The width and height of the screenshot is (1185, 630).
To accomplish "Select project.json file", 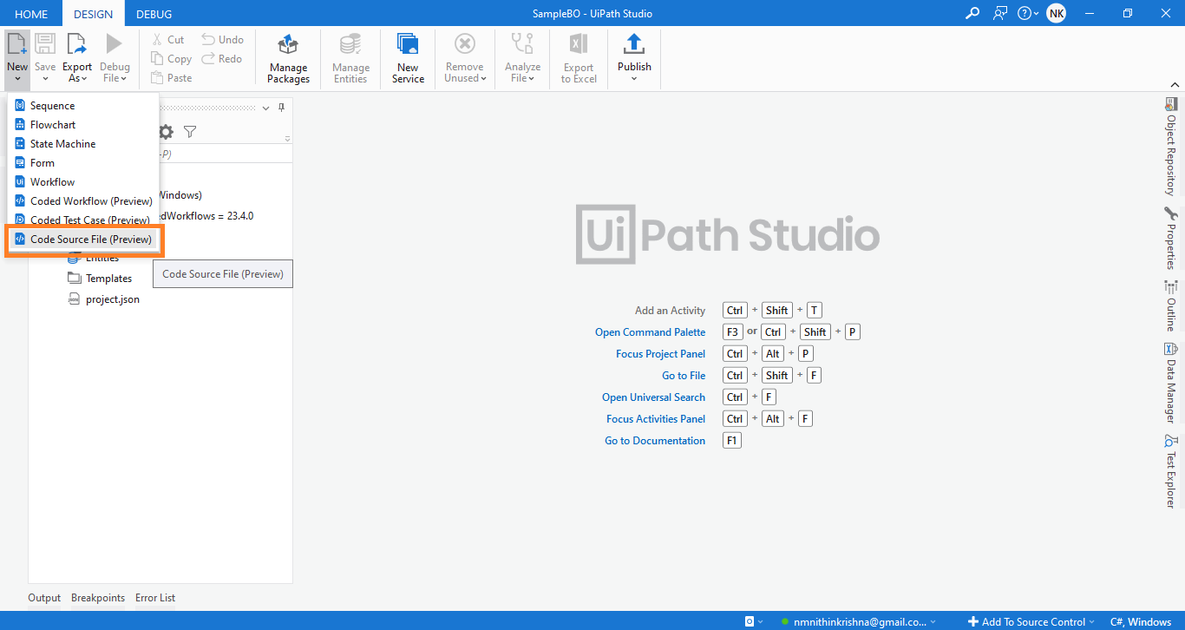I will point(103,299).
